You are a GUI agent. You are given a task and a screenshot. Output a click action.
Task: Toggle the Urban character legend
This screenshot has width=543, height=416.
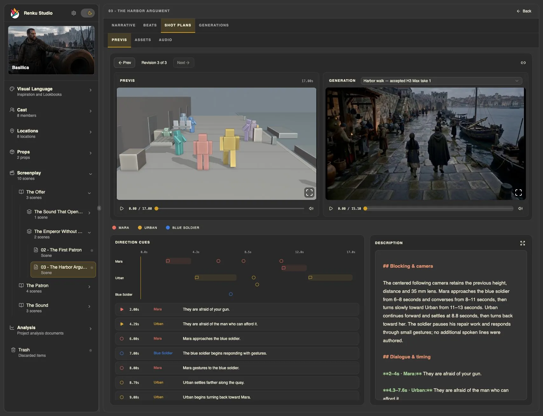[x=148, y=228]
